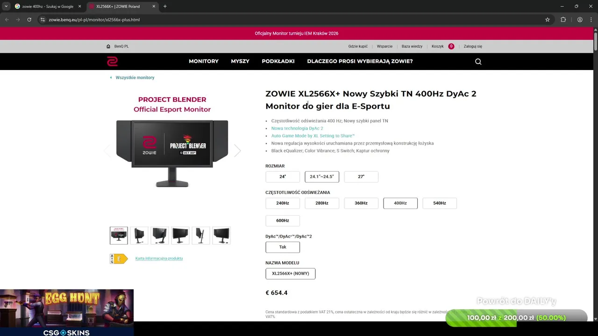Open the Baza wiedzy link
598x336 pixels.
tap(412, 46)
